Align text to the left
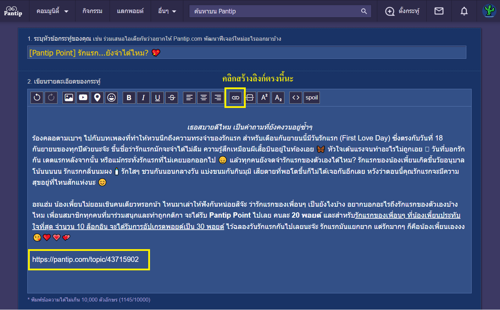The height and width of the screenshot is (310, 500). pos(189,98)
